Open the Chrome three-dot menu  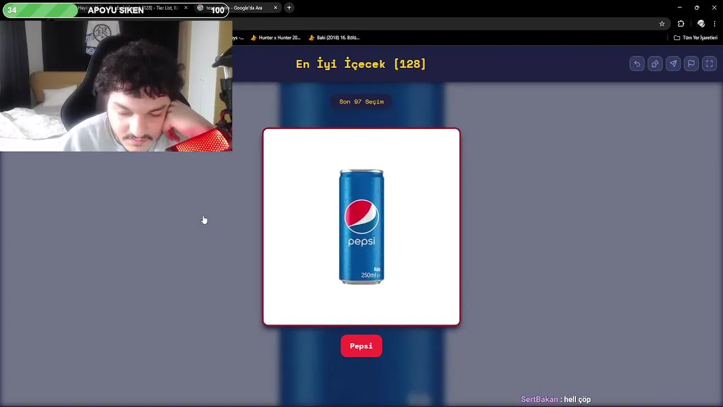tap(715, 24)
